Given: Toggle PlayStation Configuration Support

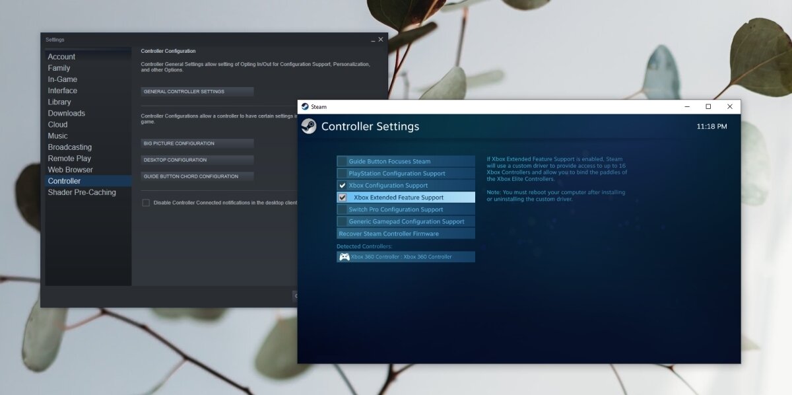Looking at the screenshot, I should click(x=342, y=174).
